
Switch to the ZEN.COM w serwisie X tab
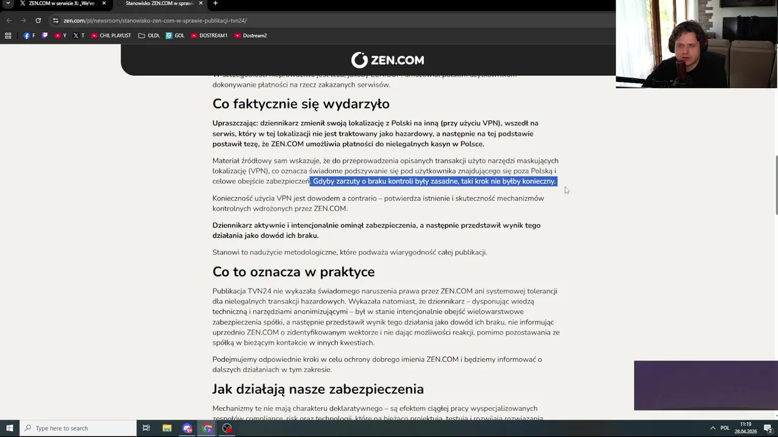pyautogui.click(x=61, y=4)
